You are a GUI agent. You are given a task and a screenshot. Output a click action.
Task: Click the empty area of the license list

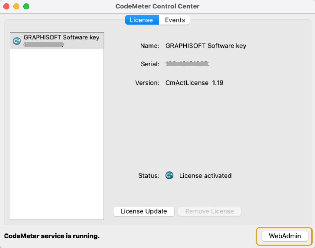point(57,134)
